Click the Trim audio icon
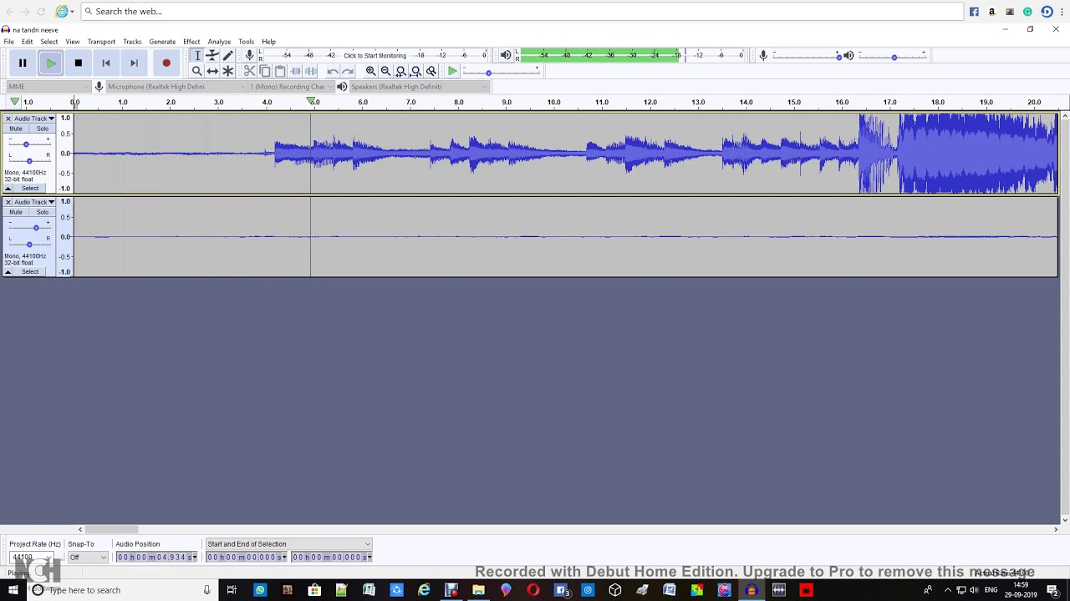Screen dimensions: 1070x601 pos(295,71)
